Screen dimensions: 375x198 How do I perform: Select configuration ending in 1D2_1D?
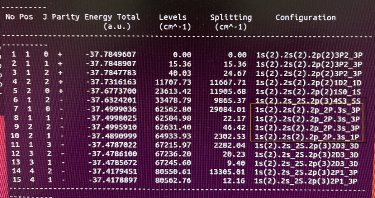click(x=308, y=83)
